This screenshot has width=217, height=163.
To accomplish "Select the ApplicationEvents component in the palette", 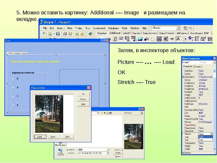I will pyautogui.click(x=191, y=39).
